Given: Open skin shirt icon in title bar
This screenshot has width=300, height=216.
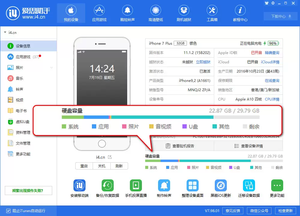Looking at the screenshot, I should tap(267, 3).
